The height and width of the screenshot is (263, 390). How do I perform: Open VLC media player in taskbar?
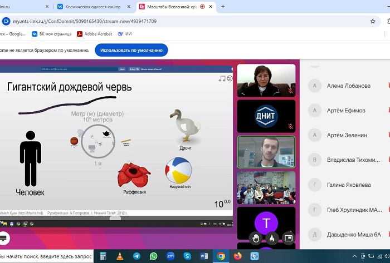[120, 256]
